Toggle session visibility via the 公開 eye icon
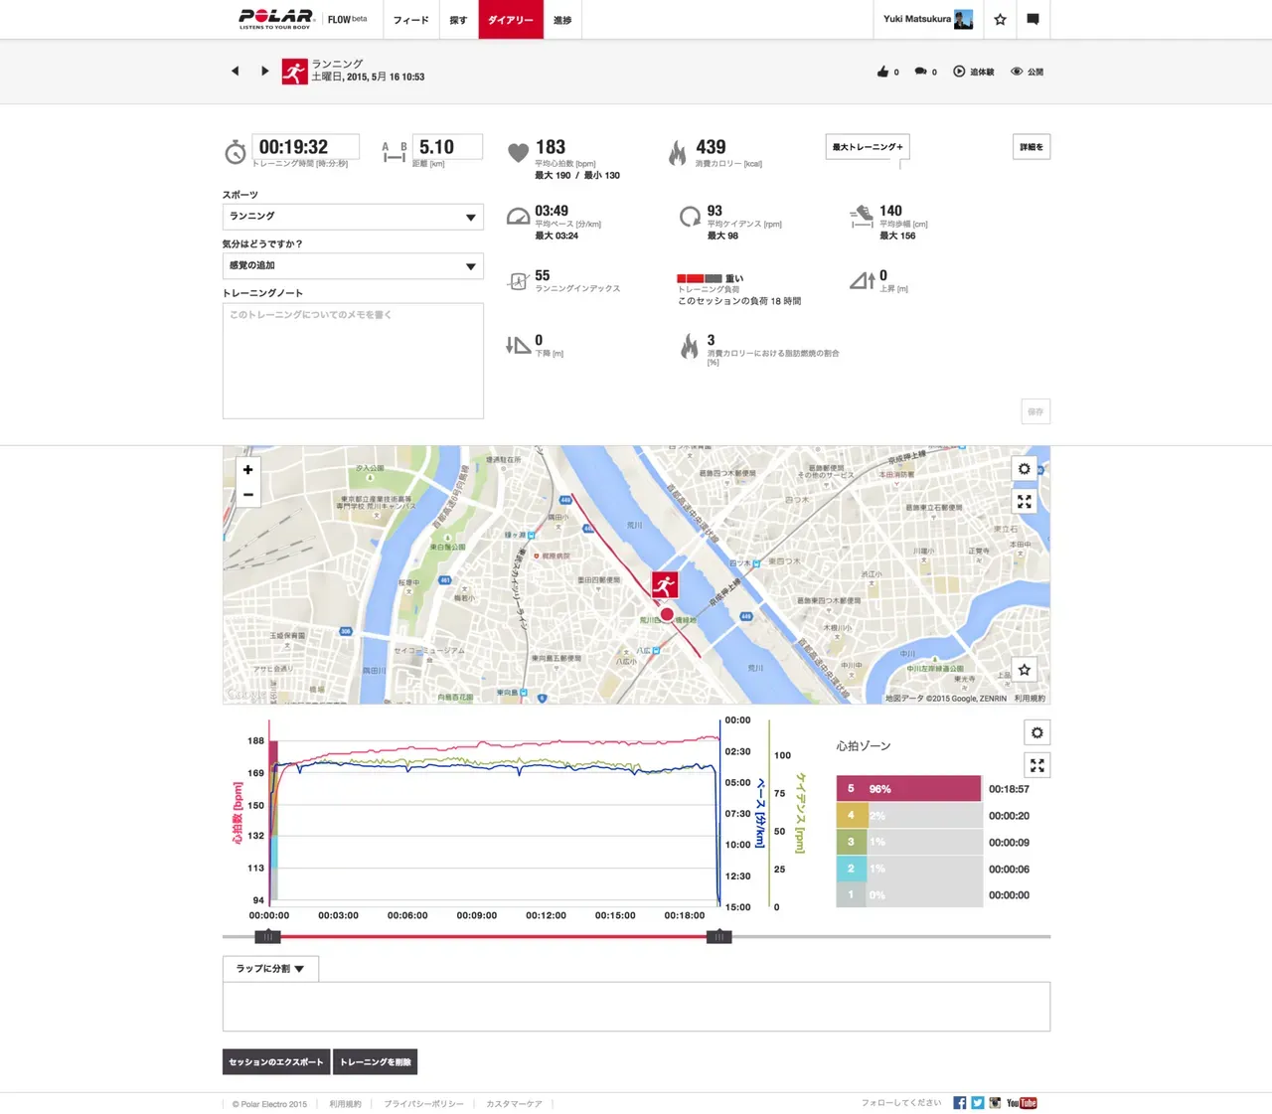Viewport: 1272px width, 1114px height. 1024,71
